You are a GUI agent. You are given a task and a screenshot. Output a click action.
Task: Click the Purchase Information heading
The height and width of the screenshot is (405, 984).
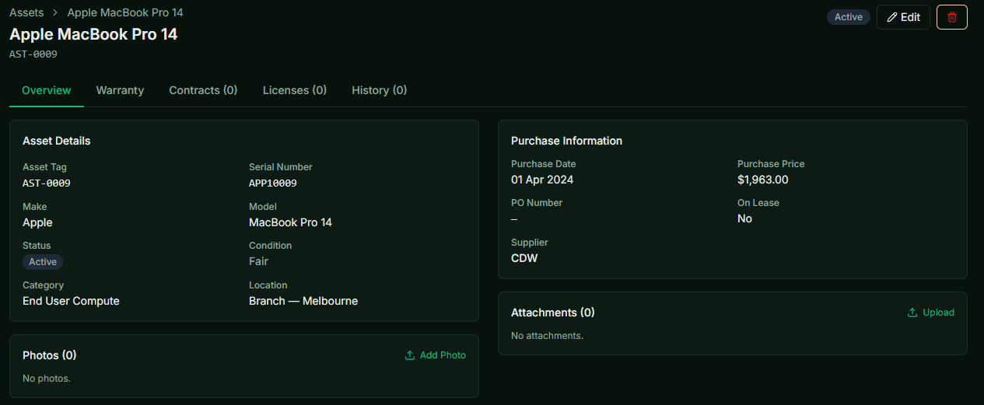[566, 141]
